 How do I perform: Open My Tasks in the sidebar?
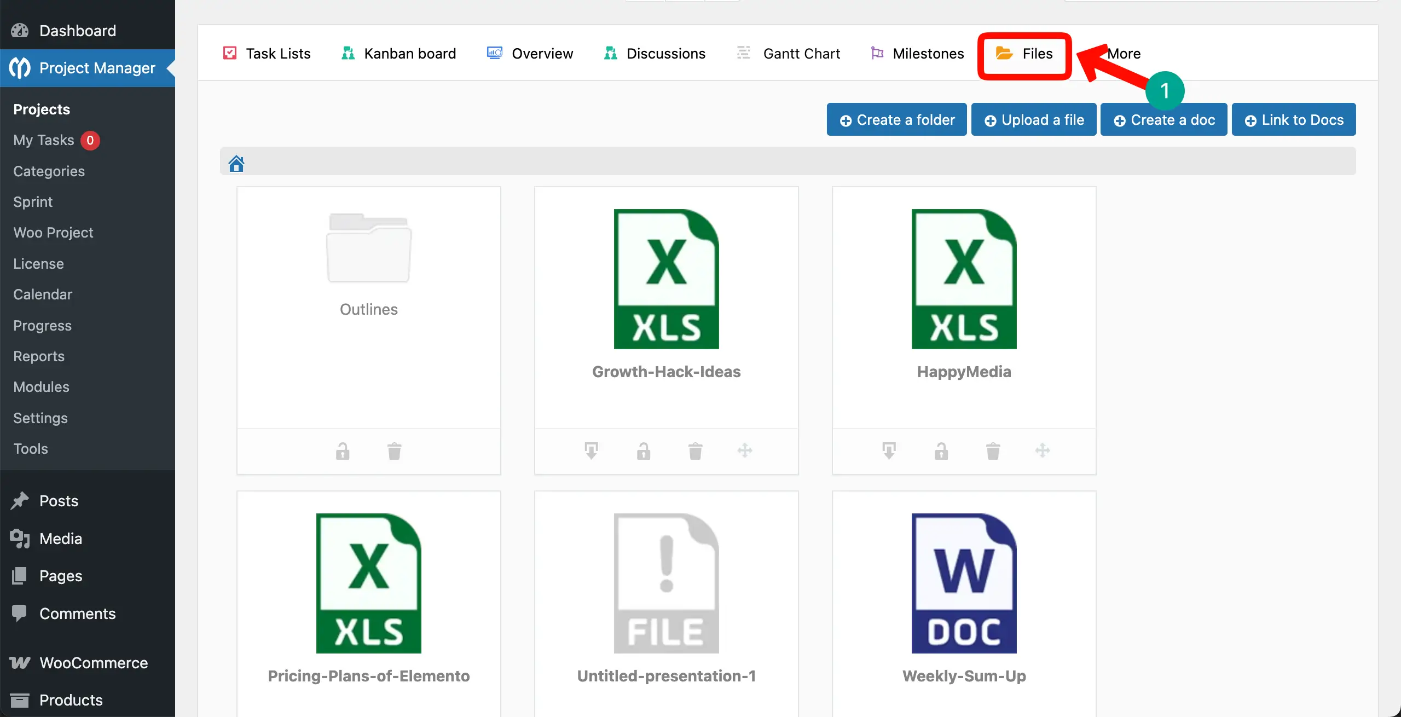[x=43, y=140]
